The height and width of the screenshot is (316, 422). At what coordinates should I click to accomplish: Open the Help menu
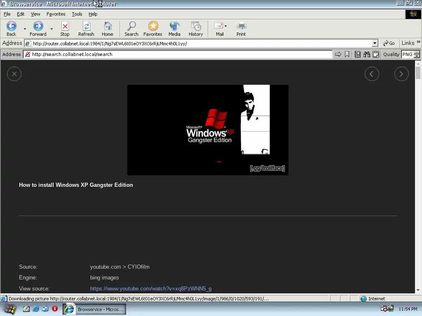click(x=93, y=14)
